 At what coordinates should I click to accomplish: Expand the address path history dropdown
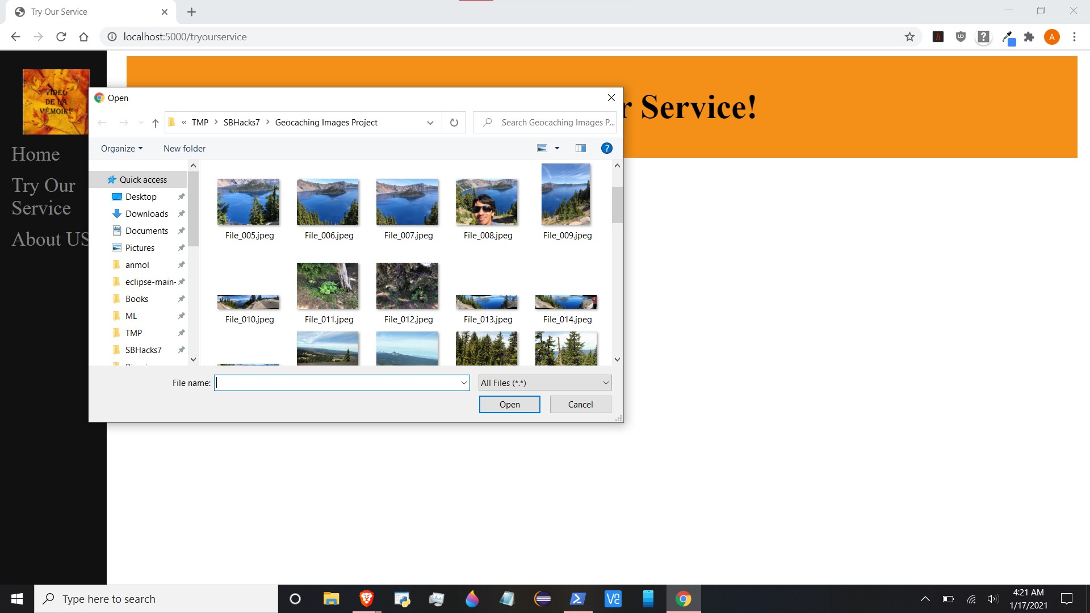click(x=430, y=123)
